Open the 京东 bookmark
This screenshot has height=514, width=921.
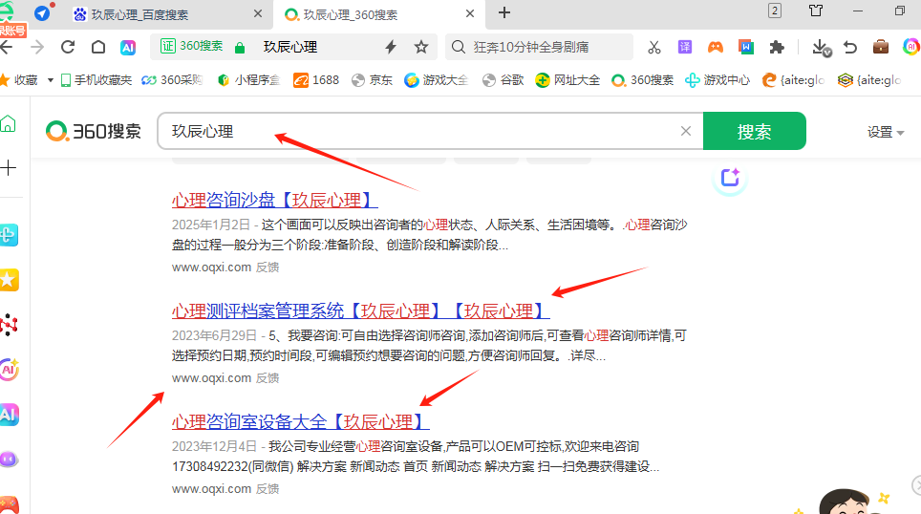[372, 80]
